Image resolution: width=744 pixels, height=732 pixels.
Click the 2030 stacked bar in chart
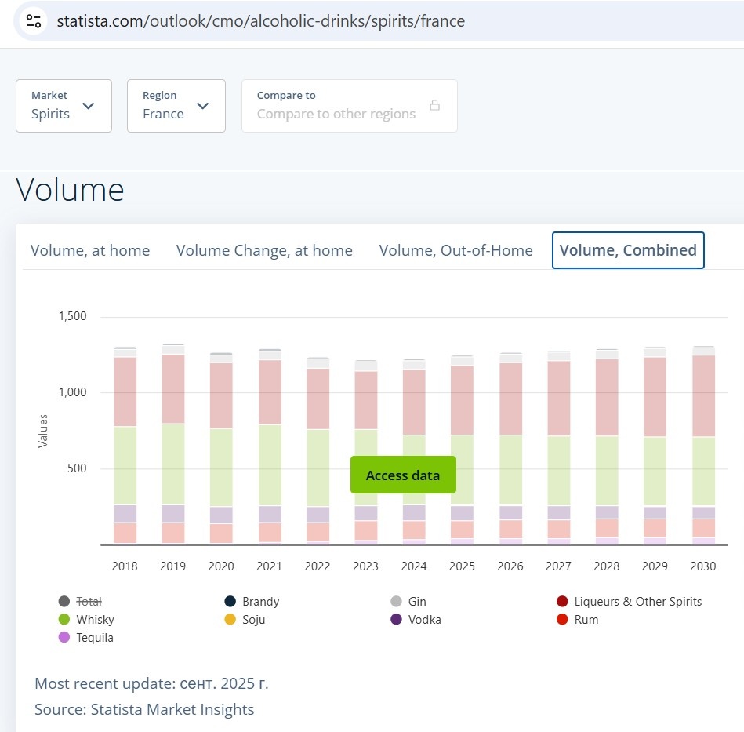703,446
